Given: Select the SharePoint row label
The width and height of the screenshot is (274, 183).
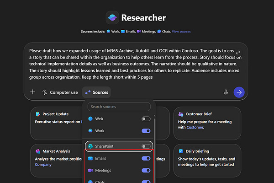Looking at the screenshot, I should pyautogui.click(x=104, y=146).
